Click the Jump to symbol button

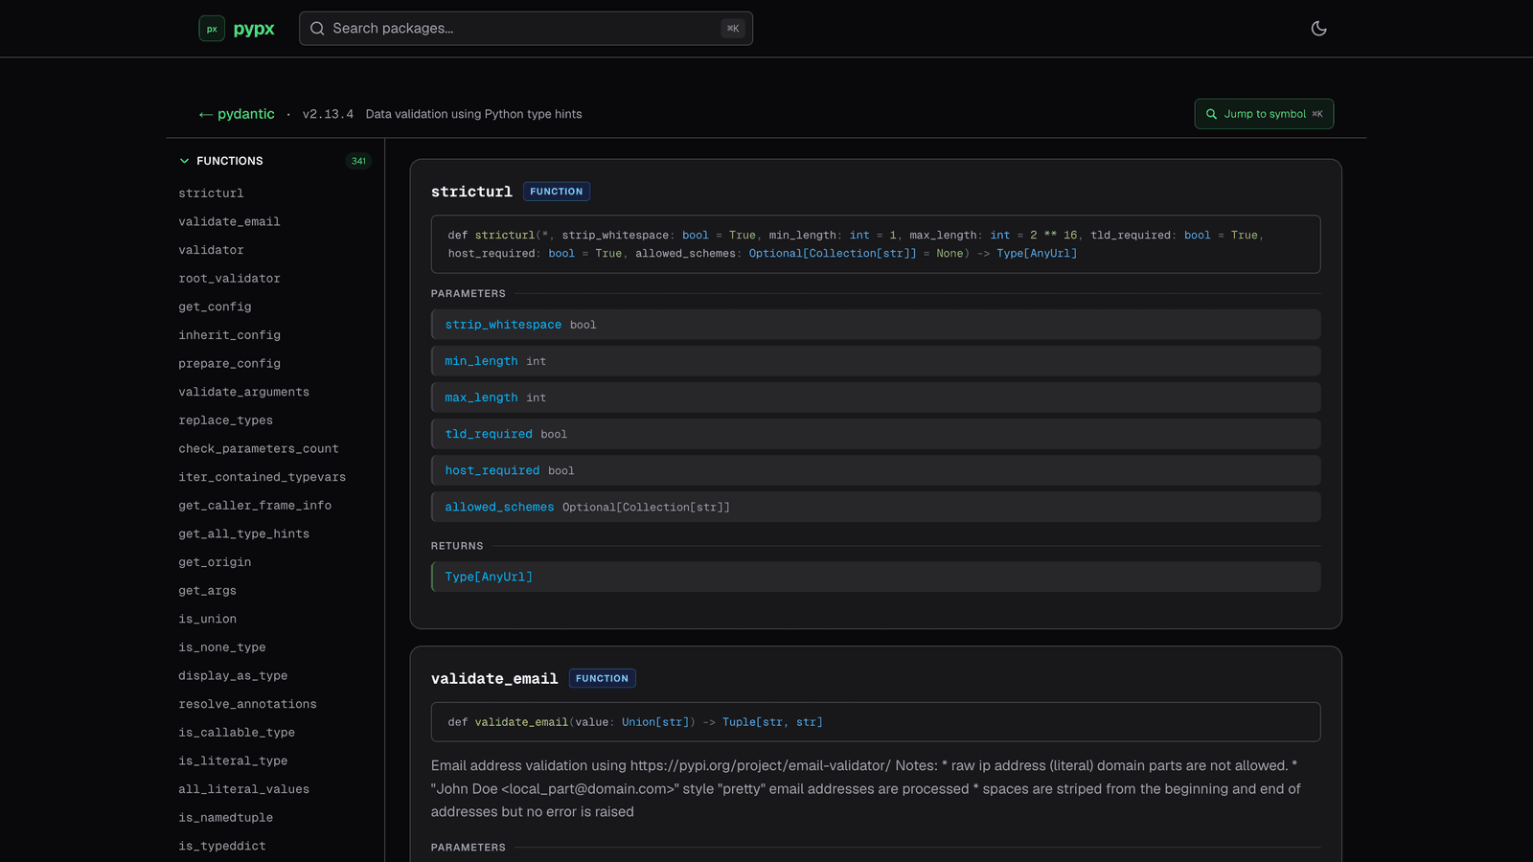coord(1264,114)
